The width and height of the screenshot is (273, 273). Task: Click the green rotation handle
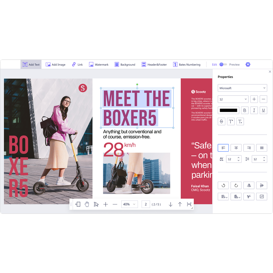click(137, 84)
